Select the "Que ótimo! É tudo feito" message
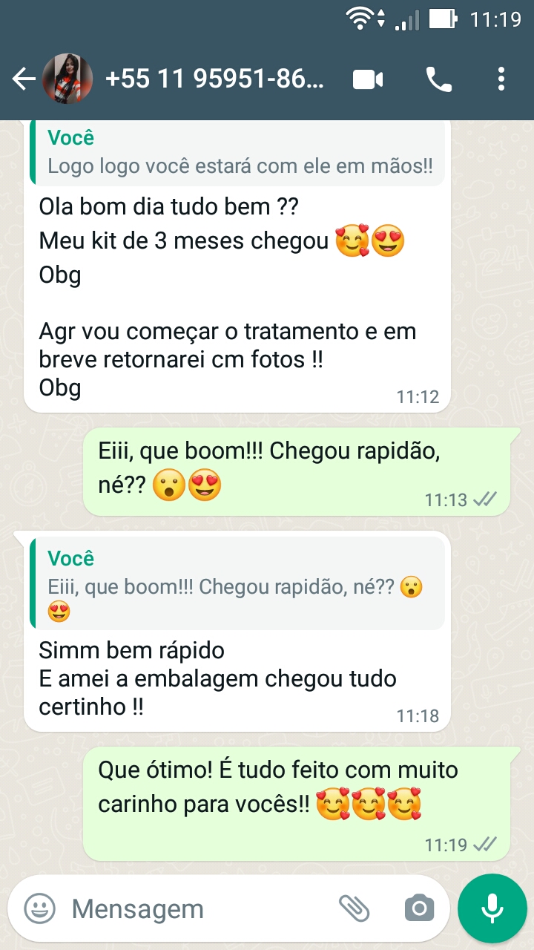 [x=297, y=804]
